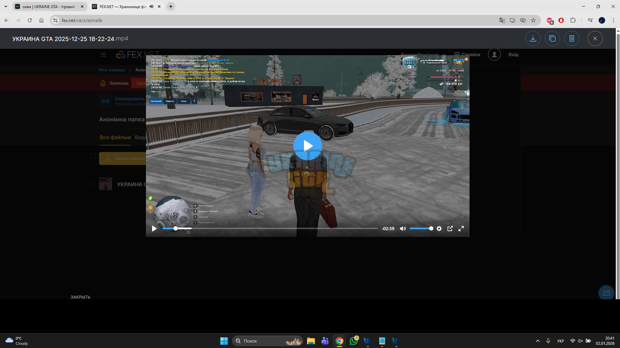Close the video viewer overlay
This screenshot has width=620, height=348.
click(x=595, y=38)
